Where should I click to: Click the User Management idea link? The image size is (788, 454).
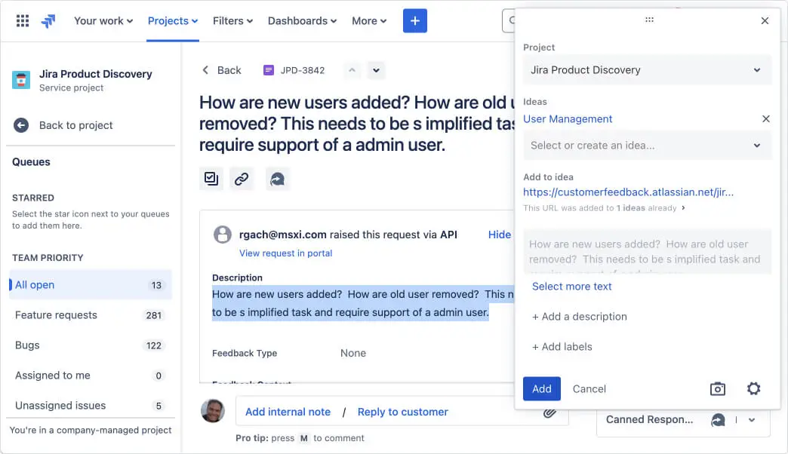[568, 119]
